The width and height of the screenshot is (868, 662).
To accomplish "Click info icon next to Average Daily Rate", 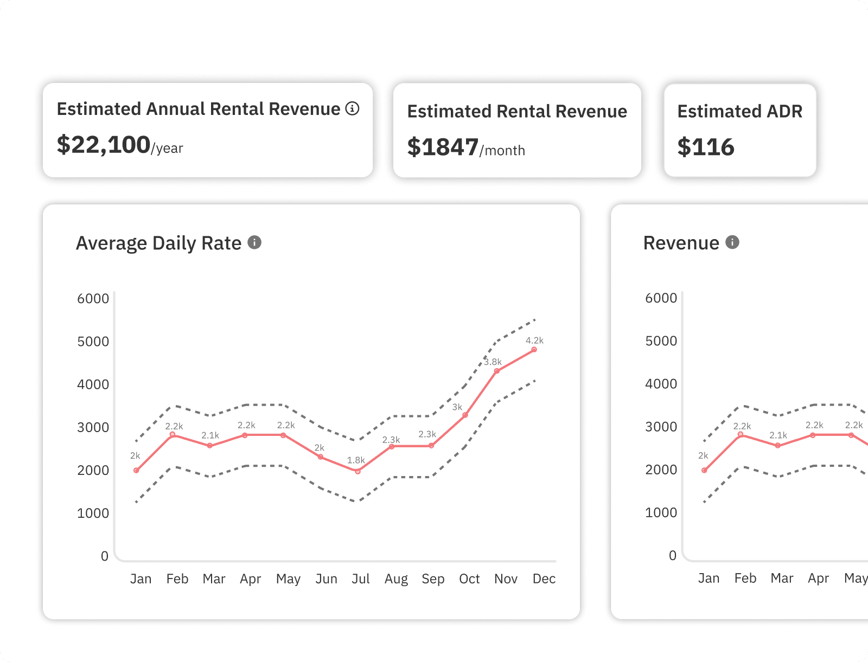I will (254, 242).
